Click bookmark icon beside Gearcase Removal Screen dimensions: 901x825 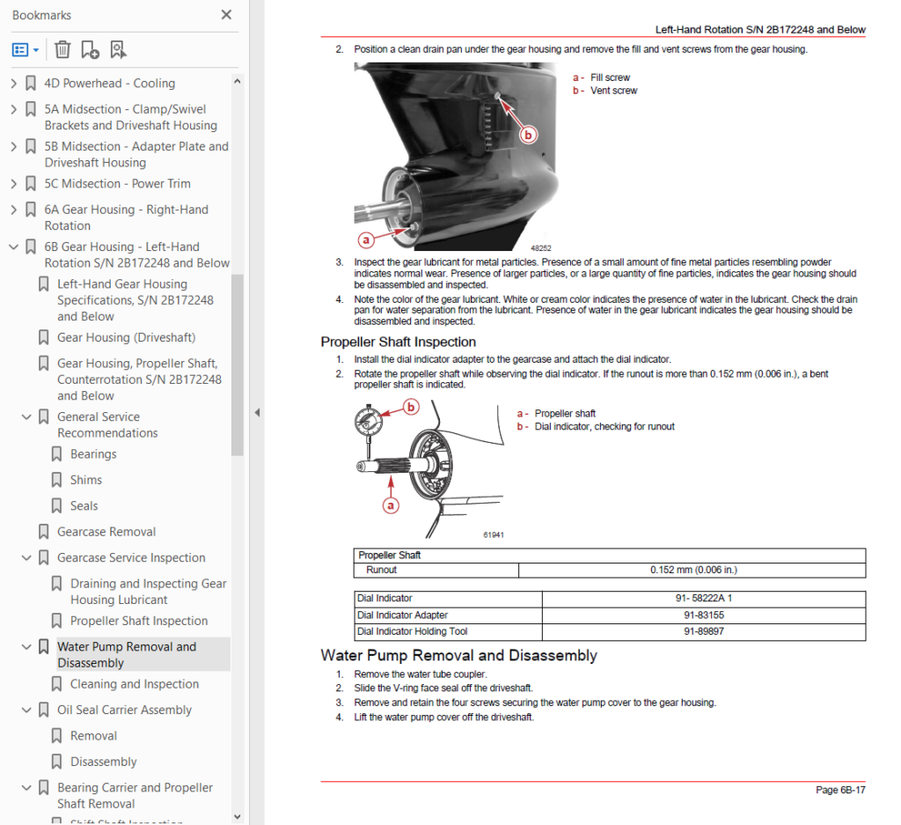click(44, 532)
